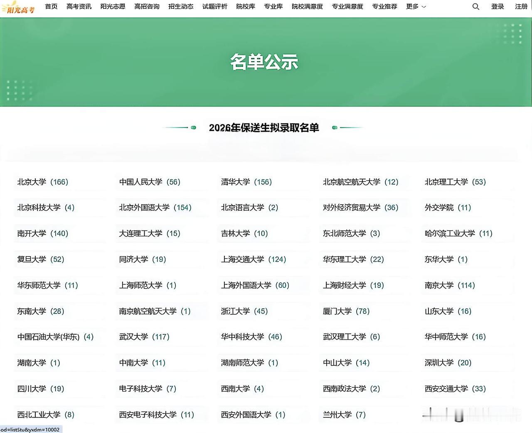Open 专业推荐 menu item
This screenshot has width=532, height=433.
point(384,7)
